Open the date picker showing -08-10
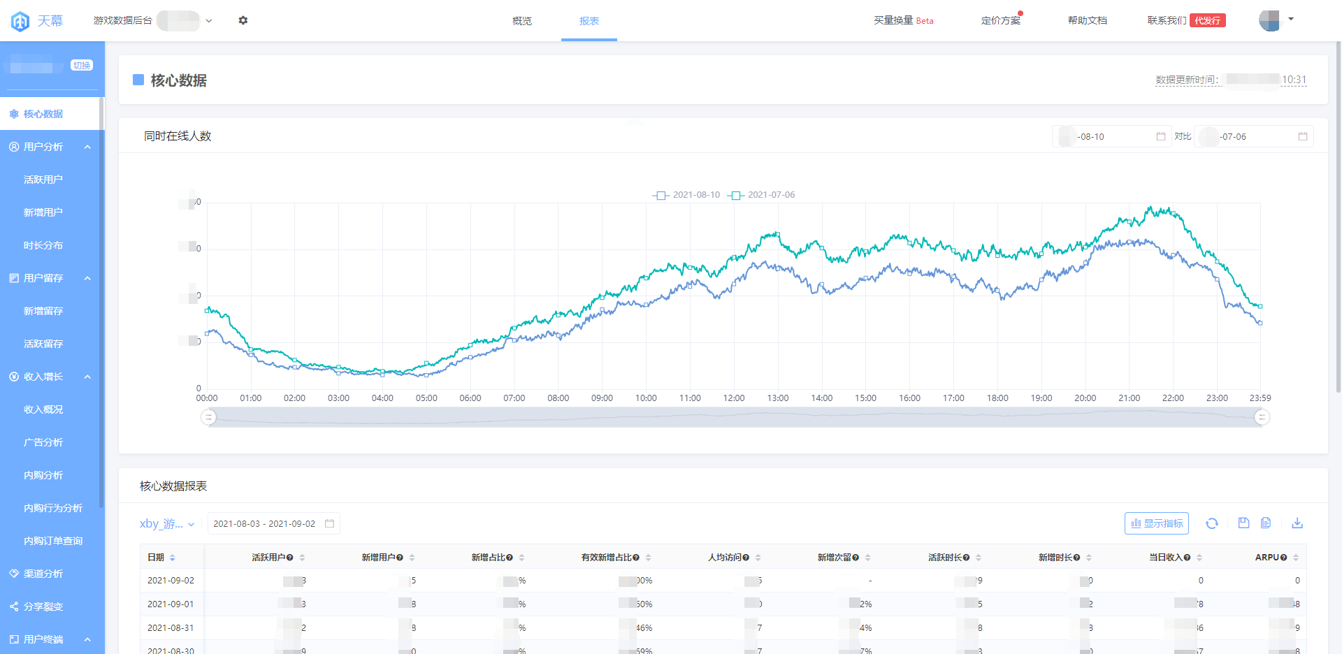 (x=1111, y=136)
